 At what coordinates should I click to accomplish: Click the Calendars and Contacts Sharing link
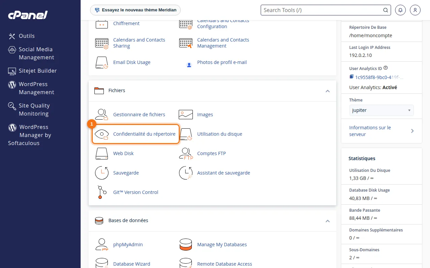[139, 43]
